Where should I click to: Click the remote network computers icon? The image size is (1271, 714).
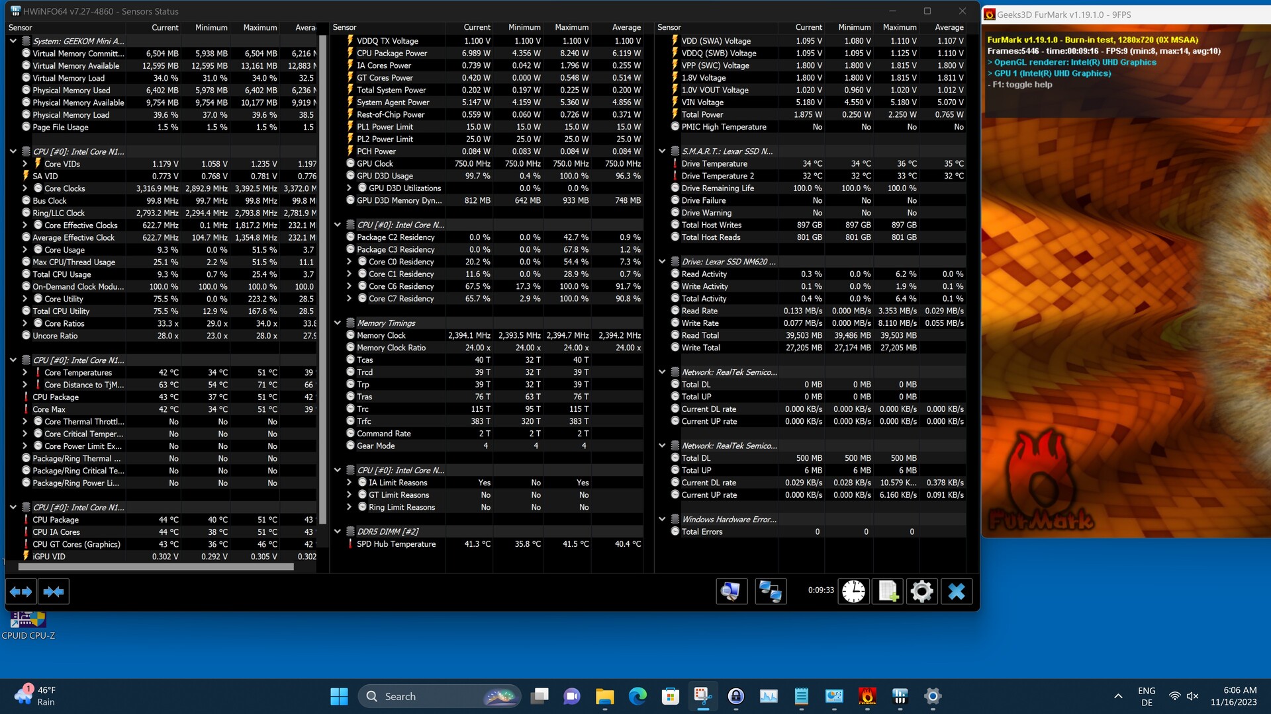(x=770, y=591)
